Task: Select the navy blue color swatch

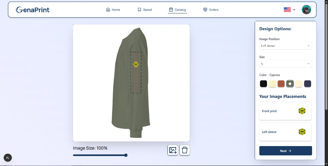Action: pos(307,84)
